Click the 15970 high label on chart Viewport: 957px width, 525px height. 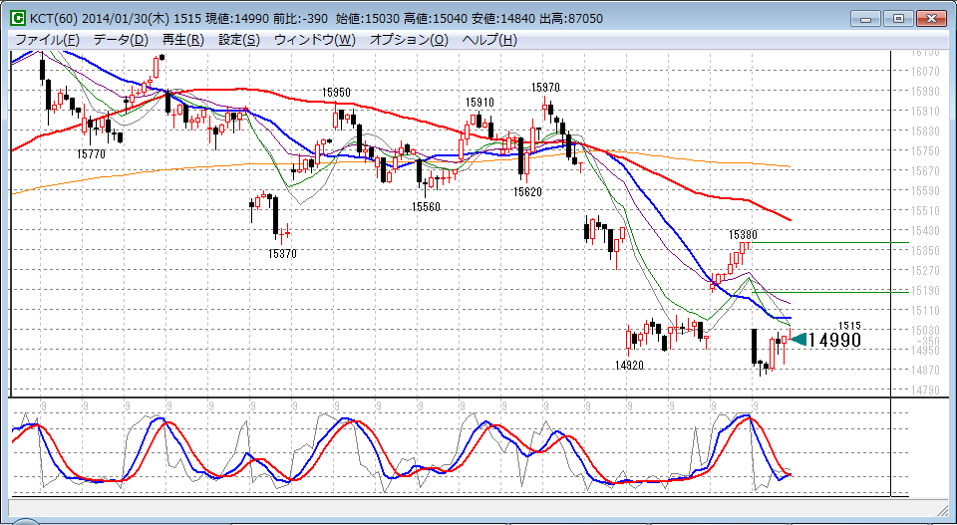point(545,88)
